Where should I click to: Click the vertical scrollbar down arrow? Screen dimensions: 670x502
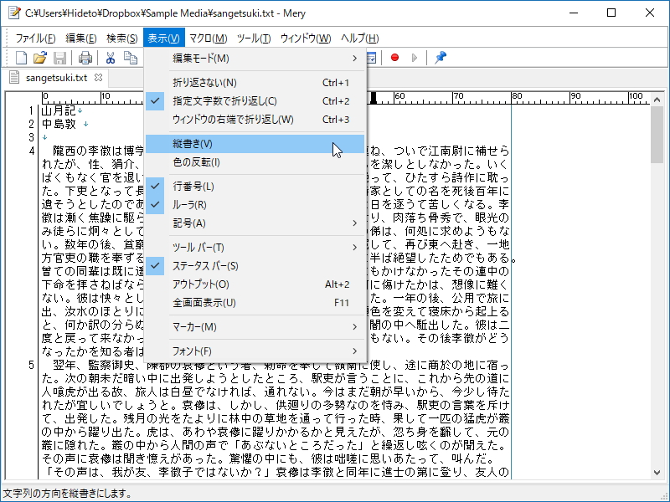[657, 472]
